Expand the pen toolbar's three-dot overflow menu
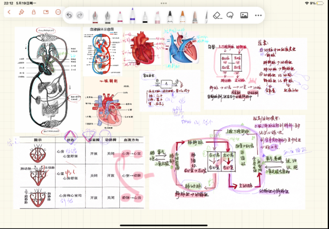The height and width of the screenshot is (229, 329). click(258, 15)
